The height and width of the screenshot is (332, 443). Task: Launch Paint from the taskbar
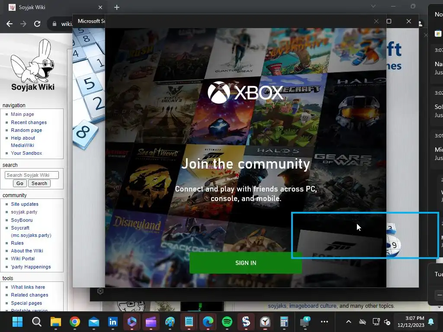(x=170, y=322)
